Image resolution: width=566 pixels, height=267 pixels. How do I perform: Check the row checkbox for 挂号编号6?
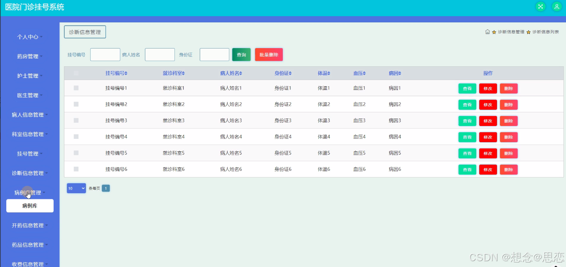[76, 169]
